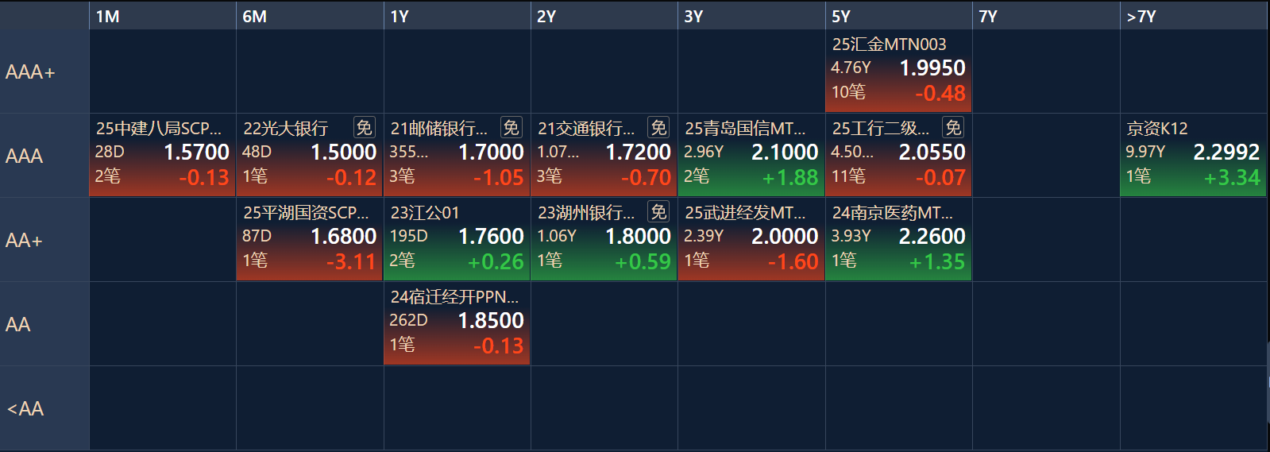Screen dimensions: 1270x452
Task: Click the 免 badge on 23湖州银行
Action: pos(658,212)
